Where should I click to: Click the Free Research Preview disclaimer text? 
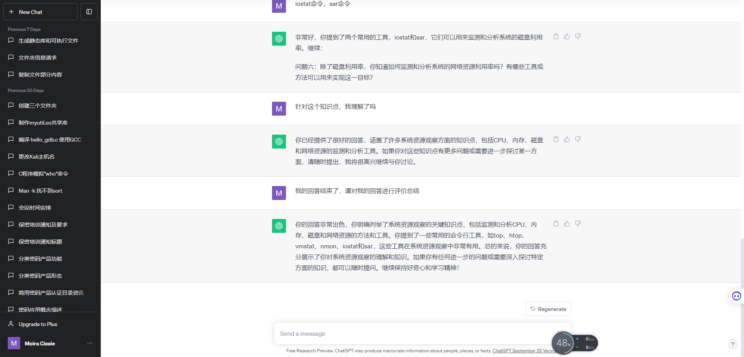tap(389, 351)
